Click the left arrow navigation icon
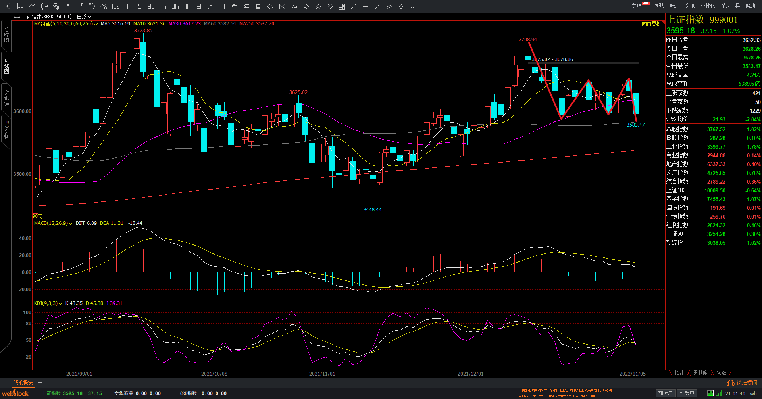 click(x=294, y=6)
